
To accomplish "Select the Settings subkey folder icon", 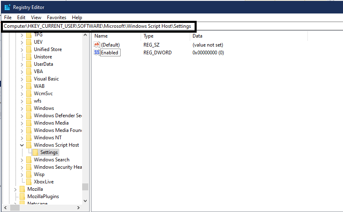I will pyautogui.click(x=35, y=152).
